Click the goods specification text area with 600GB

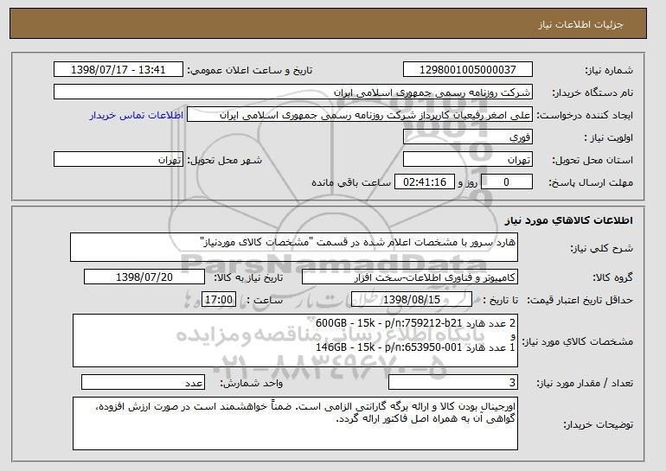click(295, 341)
